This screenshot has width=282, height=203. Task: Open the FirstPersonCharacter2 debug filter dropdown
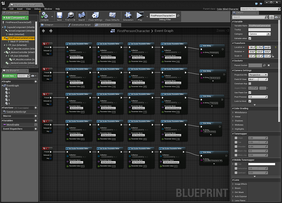tap(163, 16)
